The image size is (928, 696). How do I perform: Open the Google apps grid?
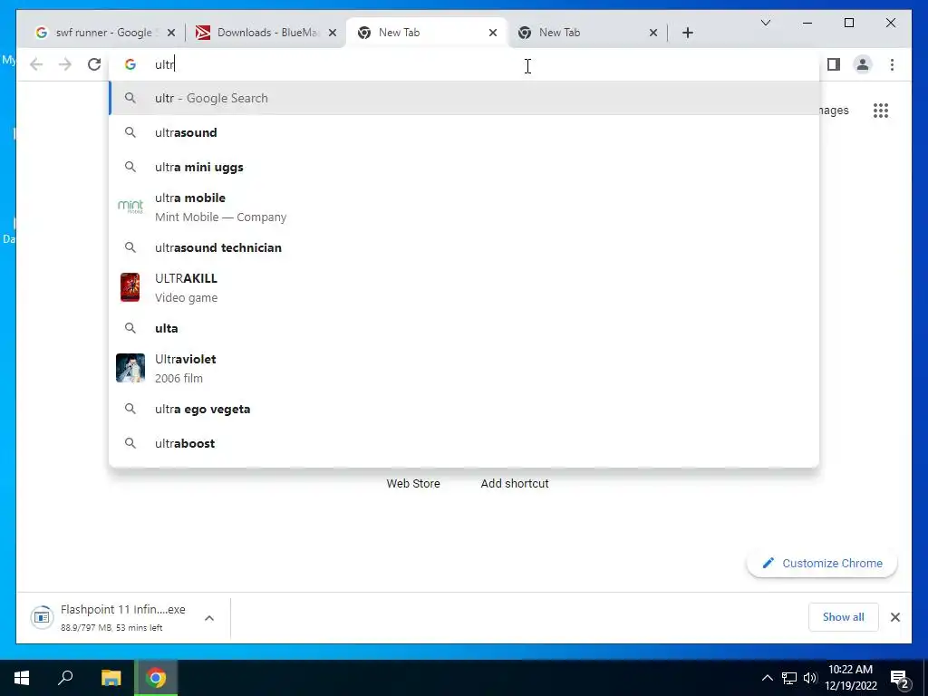[881, 110]
